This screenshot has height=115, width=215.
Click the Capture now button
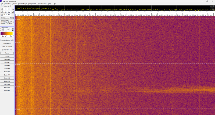[x=7, y=44]
